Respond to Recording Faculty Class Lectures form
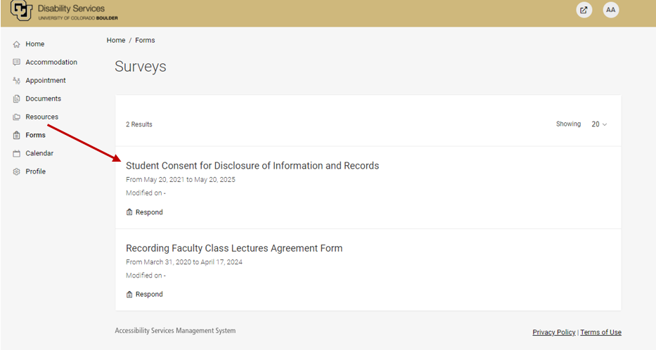Screen dimensions: 656x350 (144, 294)
